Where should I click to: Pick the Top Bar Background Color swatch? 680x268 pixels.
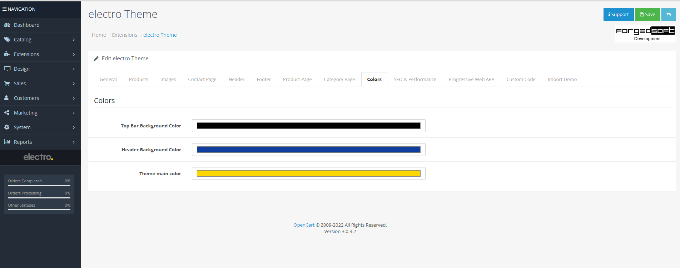(x=309, y=126)
